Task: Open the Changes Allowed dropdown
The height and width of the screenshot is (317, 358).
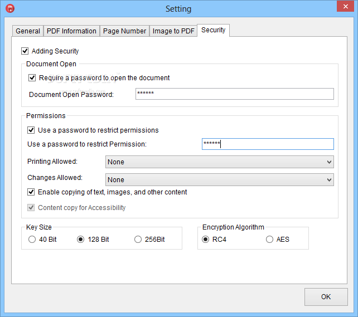Action: click(219, 180)
